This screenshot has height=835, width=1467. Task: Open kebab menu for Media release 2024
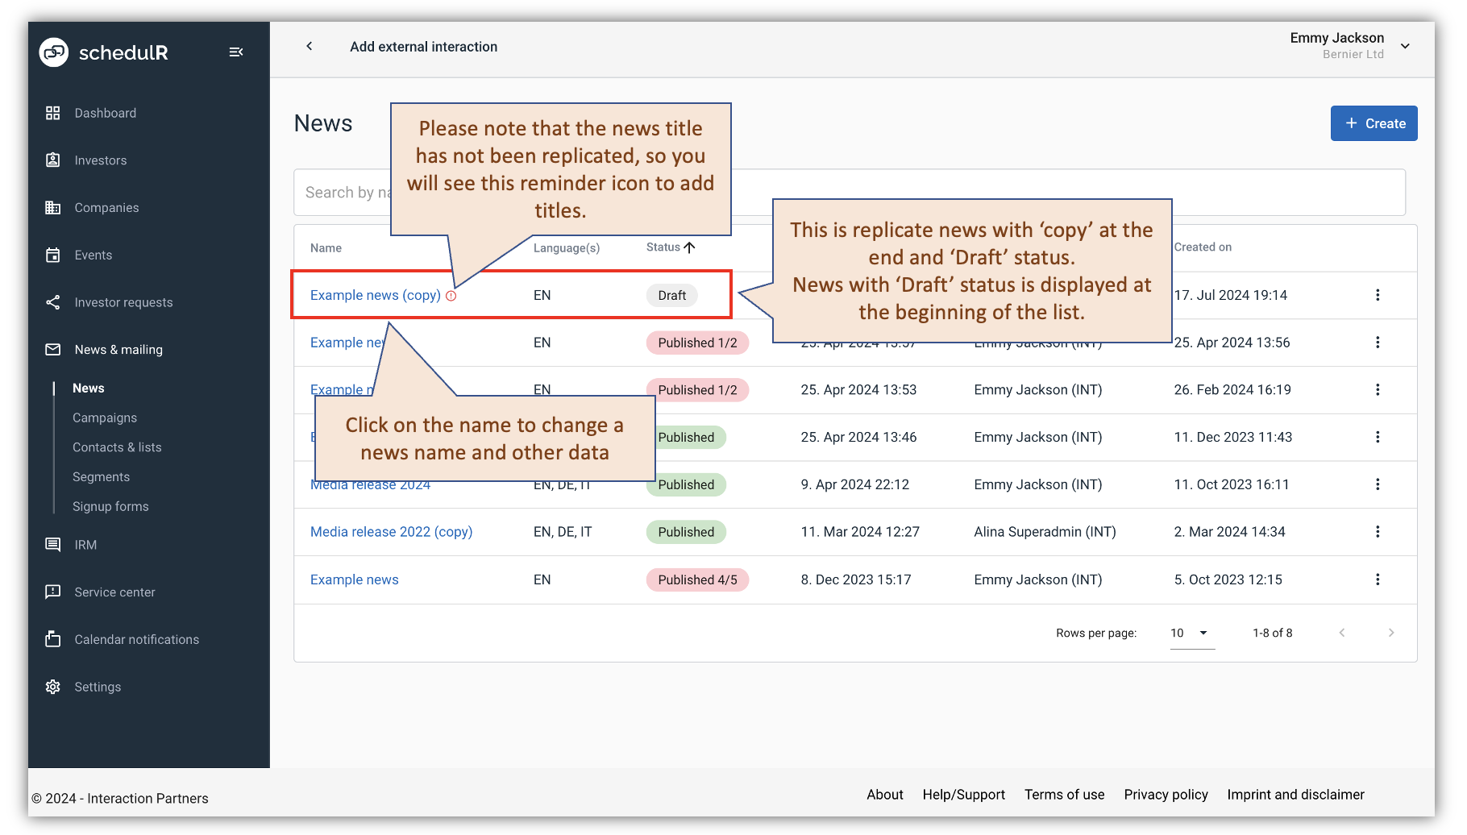pyautogui.click(x=1378, y=484)
